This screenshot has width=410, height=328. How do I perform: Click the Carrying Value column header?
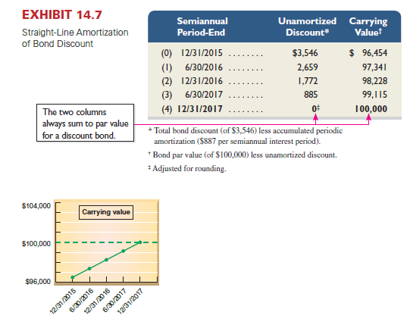point(368,27)
